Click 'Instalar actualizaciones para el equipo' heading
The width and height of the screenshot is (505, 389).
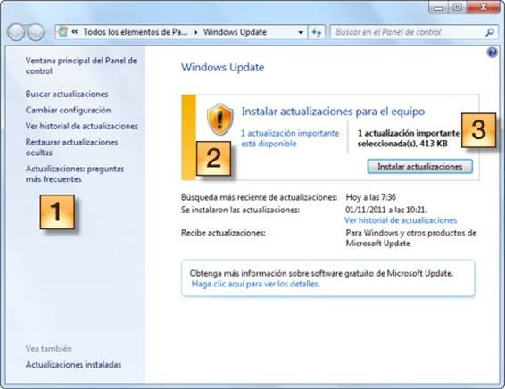333,112
